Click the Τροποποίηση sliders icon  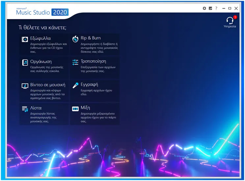point(75,62)
